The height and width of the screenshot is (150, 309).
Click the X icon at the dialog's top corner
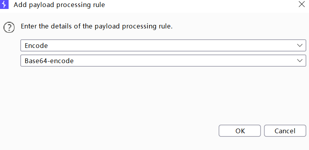pos(302,4)
